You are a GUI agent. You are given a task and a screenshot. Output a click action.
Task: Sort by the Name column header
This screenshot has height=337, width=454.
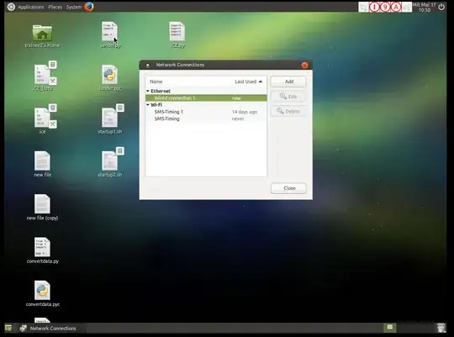[156, 82]
